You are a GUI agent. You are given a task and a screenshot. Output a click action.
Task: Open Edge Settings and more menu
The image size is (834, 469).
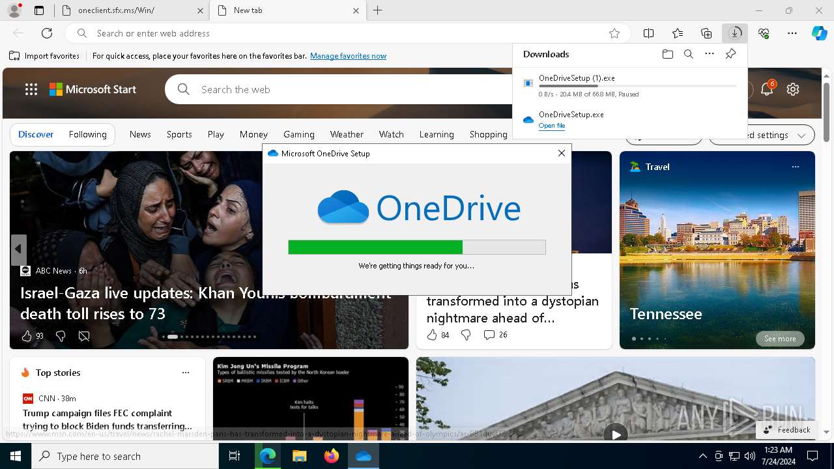792,33
